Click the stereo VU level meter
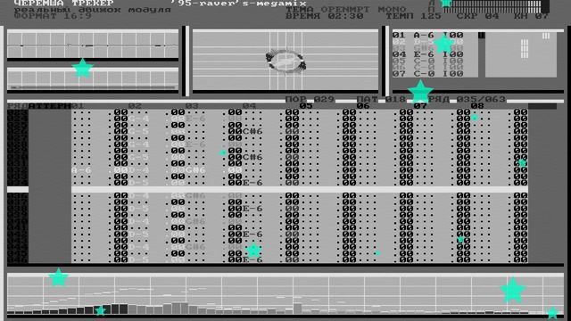Screen dimensions: 571x321 (495, 6)
